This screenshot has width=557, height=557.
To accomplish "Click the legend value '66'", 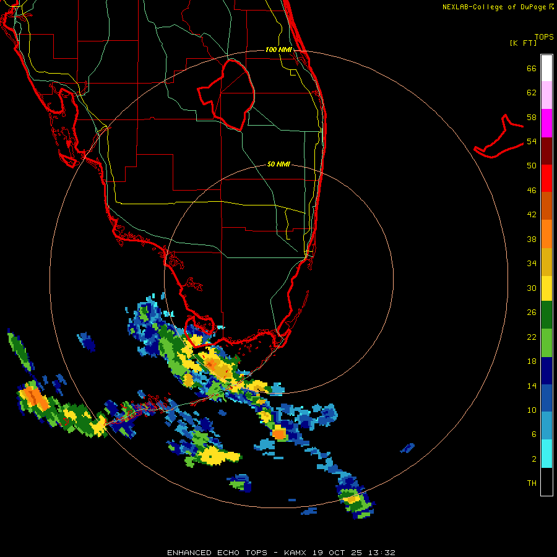I will tap(532, 68).
